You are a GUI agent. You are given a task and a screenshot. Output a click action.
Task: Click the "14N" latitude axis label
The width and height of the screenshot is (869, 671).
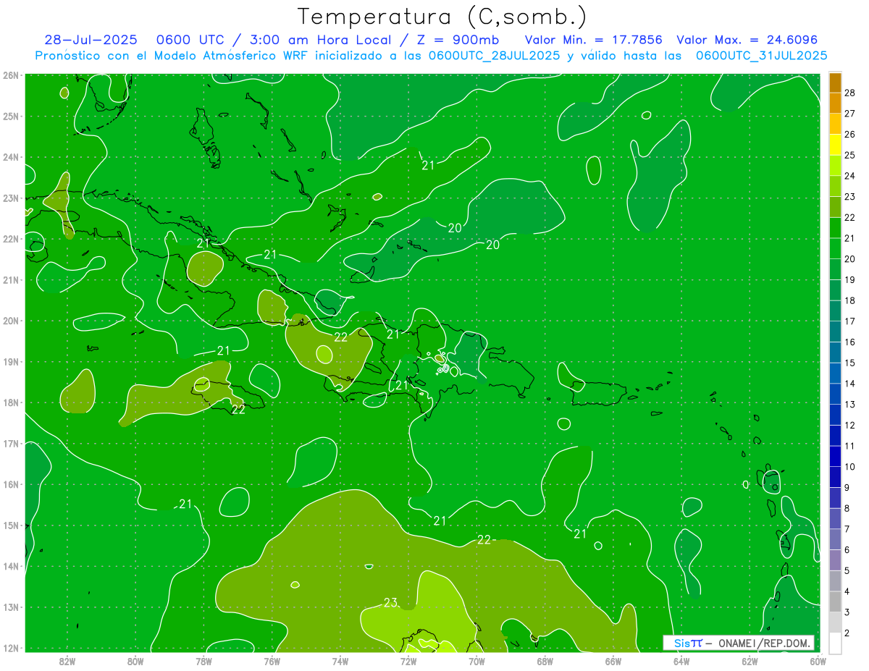(x=11, y=566)
